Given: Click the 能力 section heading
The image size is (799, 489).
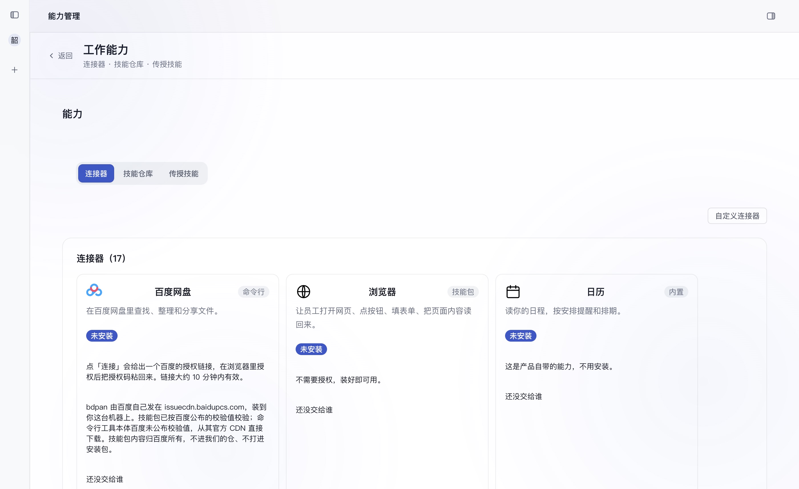Looking at the screenshot, I should 72,114.
